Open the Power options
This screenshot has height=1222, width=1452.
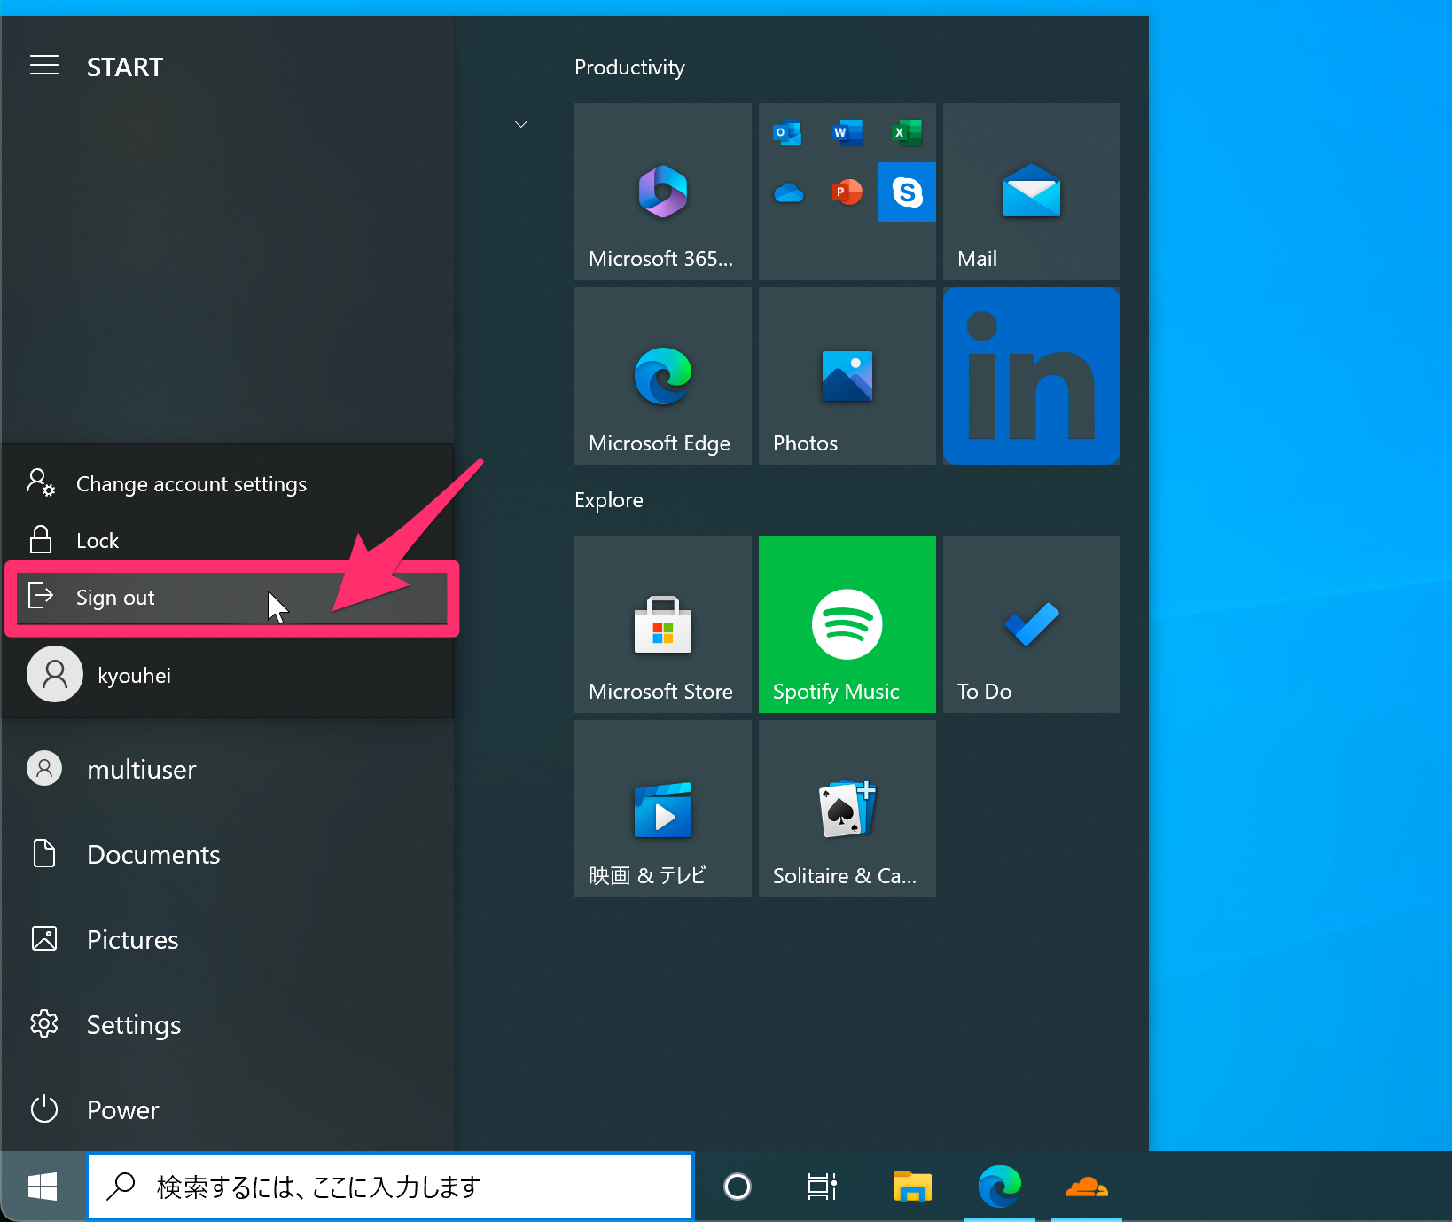click(x=228, y=1109)
